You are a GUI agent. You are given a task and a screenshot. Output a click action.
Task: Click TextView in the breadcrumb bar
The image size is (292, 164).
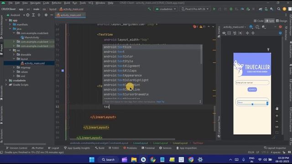coord(198,143)
